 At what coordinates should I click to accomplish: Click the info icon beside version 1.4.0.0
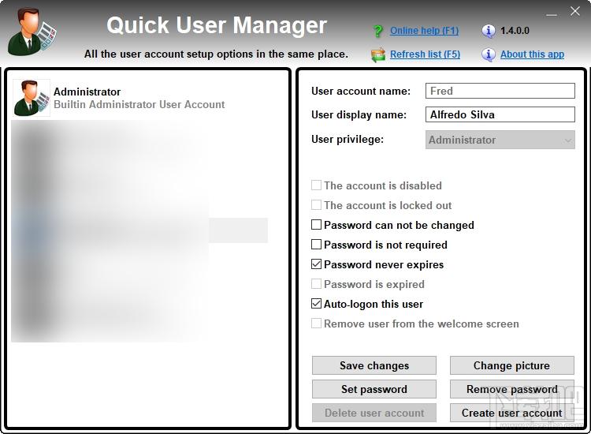click(489, 31)
